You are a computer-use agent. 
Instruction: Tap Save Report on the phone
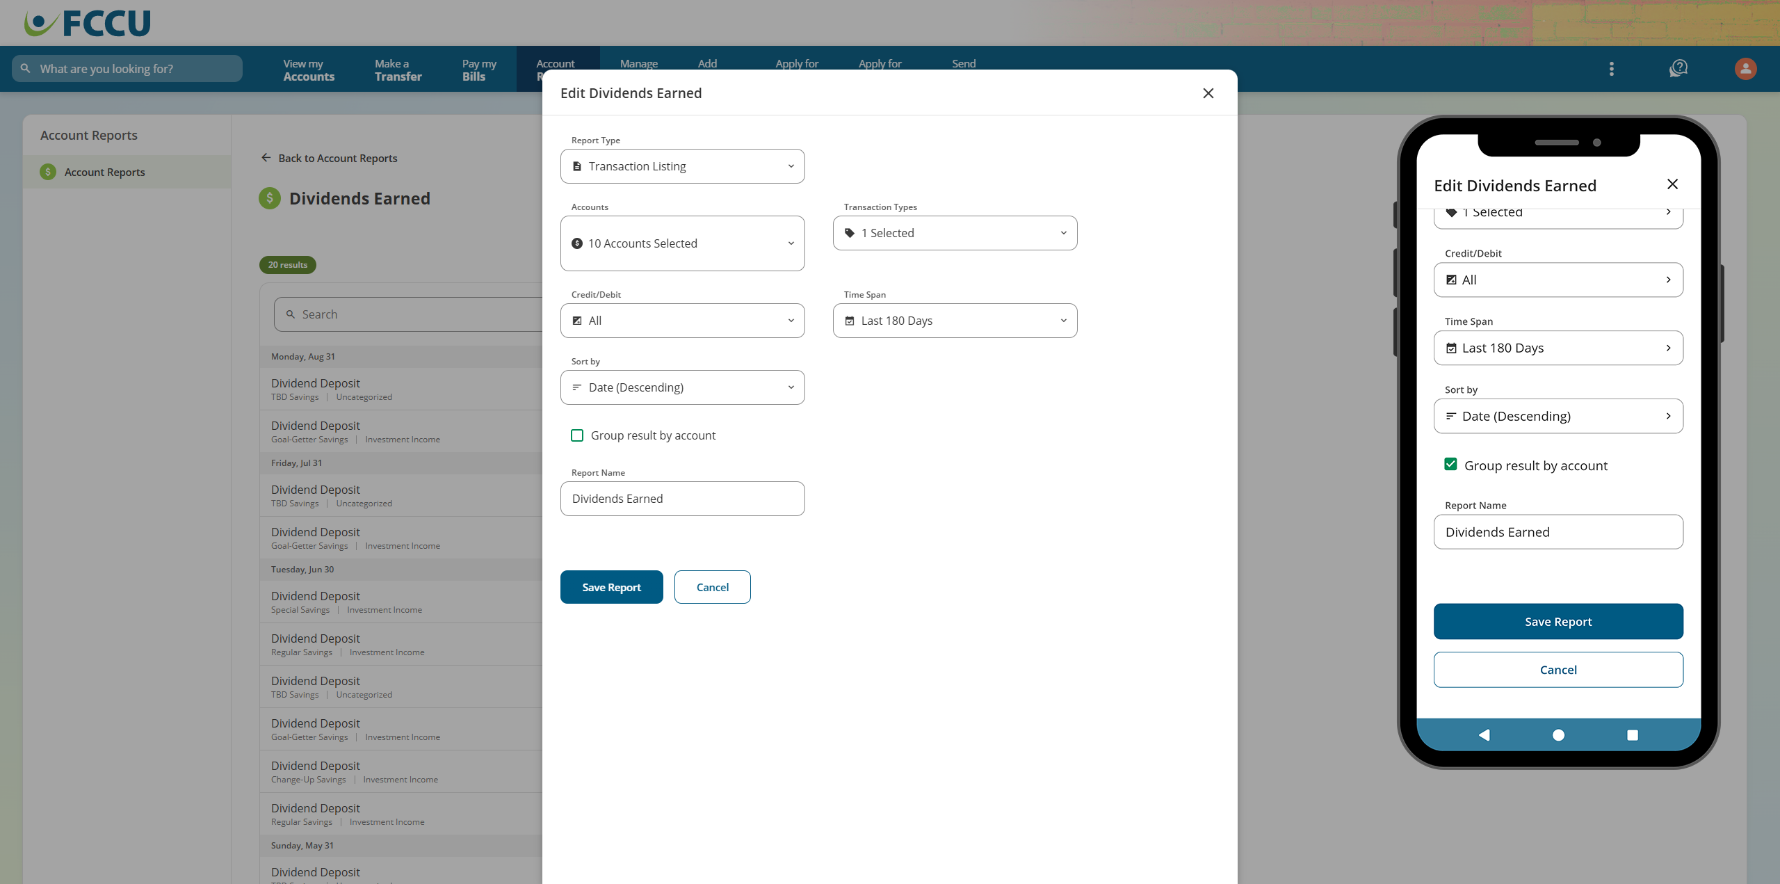(x=1558, y=621)
